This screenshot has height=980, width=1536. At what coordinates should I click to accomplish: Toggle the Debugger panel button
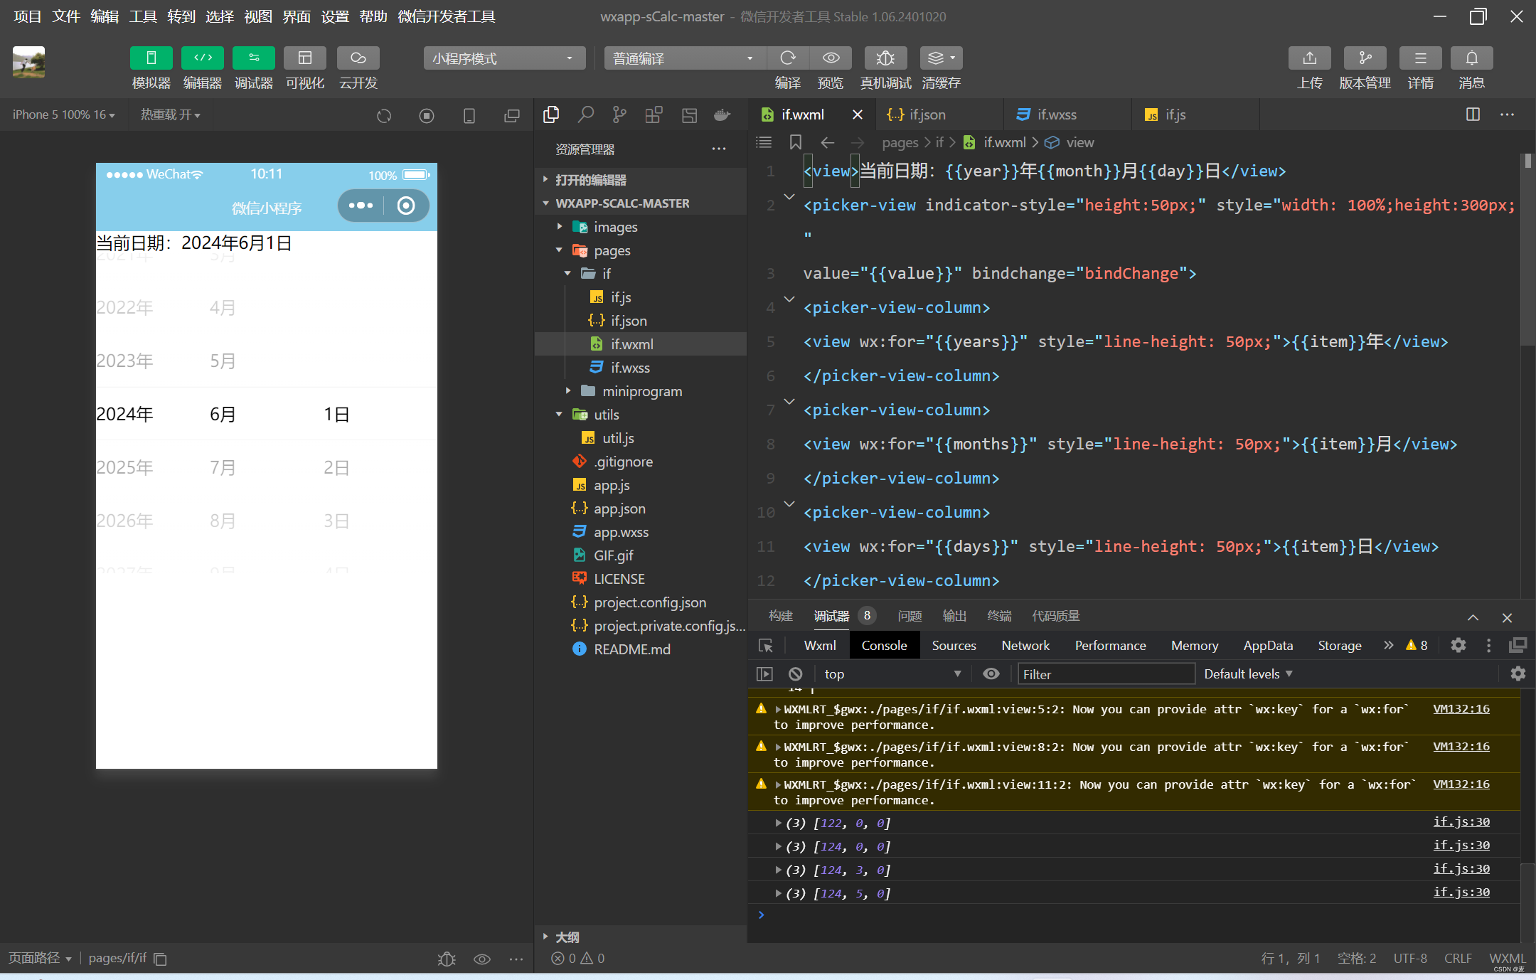pos(253,58)
